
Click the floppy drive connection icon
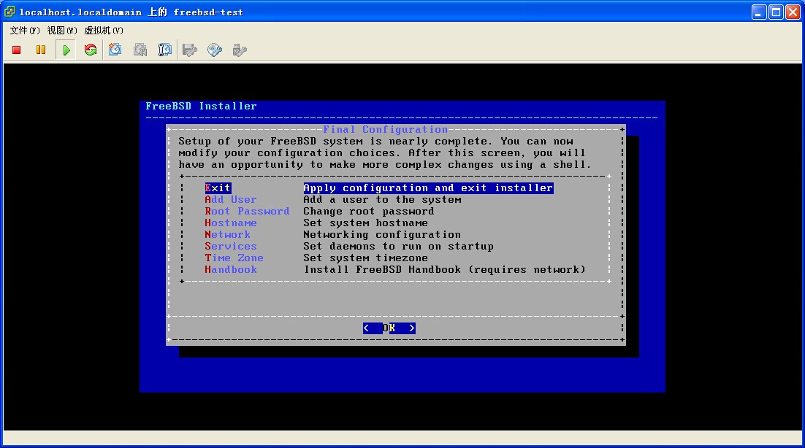190,50
